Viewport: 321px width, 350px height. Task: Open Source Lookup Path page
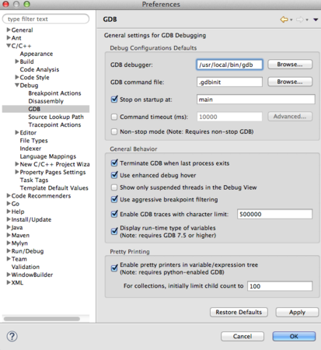[56, 117]
